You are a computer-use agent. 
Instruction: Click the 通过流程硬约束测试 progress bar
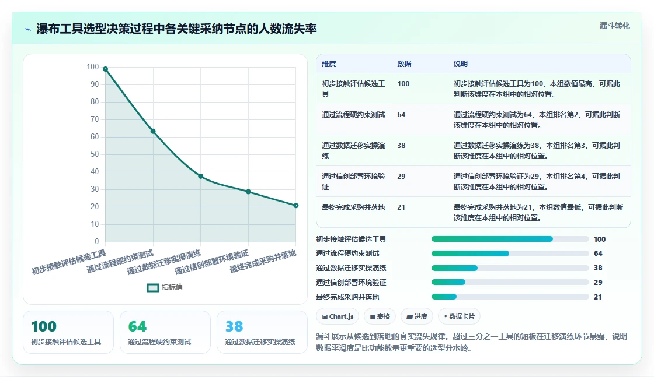point(510,253)
